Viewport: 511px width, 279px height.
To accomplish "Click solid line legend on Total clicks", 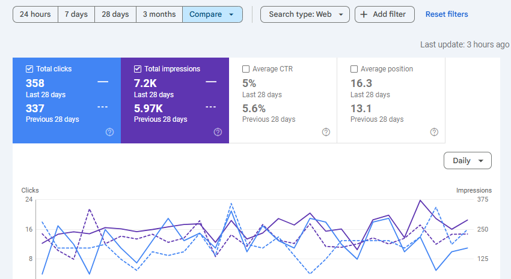I will (103, 82).
